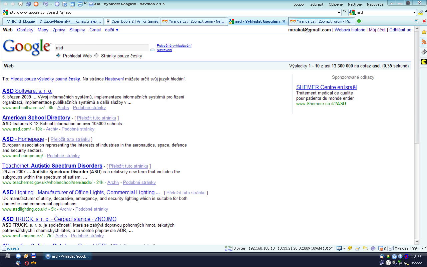Click the browser Forward arrow
This screenshot has height=267, width=427.
pos(13,4)
